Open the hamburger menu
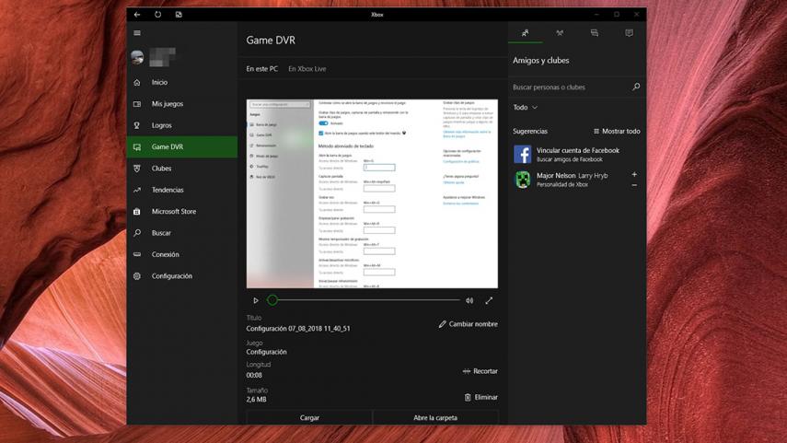 click(137, 33)
